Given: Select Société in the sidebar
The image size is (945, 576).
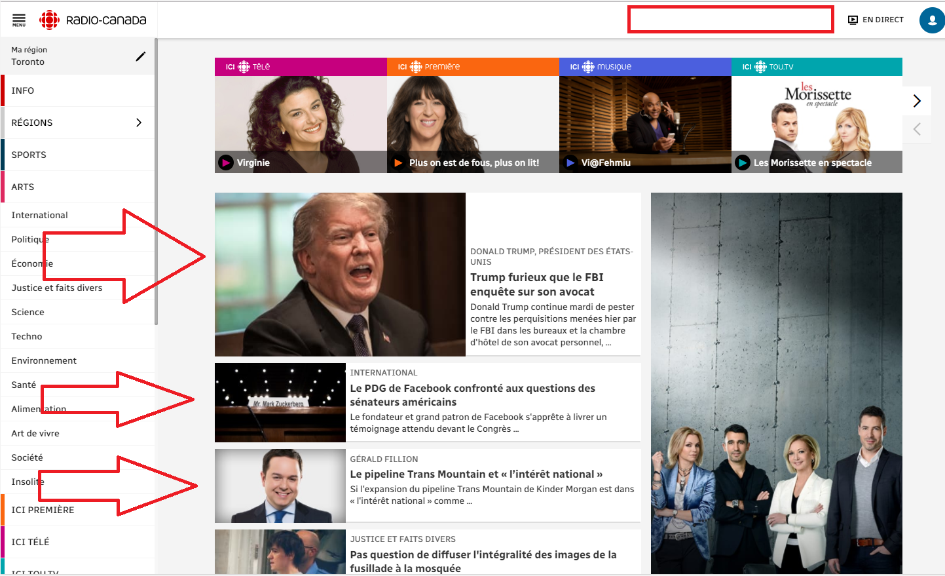Looking at the screenshot, I should pyautogui.click(x=27, y=457).
